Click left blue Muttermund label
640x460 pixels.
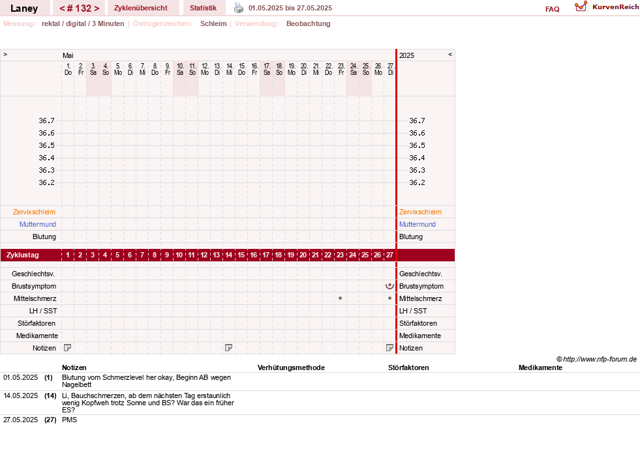[38, 224]
